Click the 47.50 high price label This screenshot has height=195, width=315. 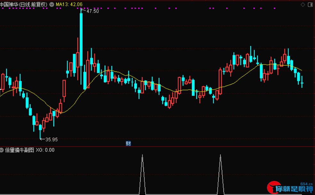click(93, 11)
